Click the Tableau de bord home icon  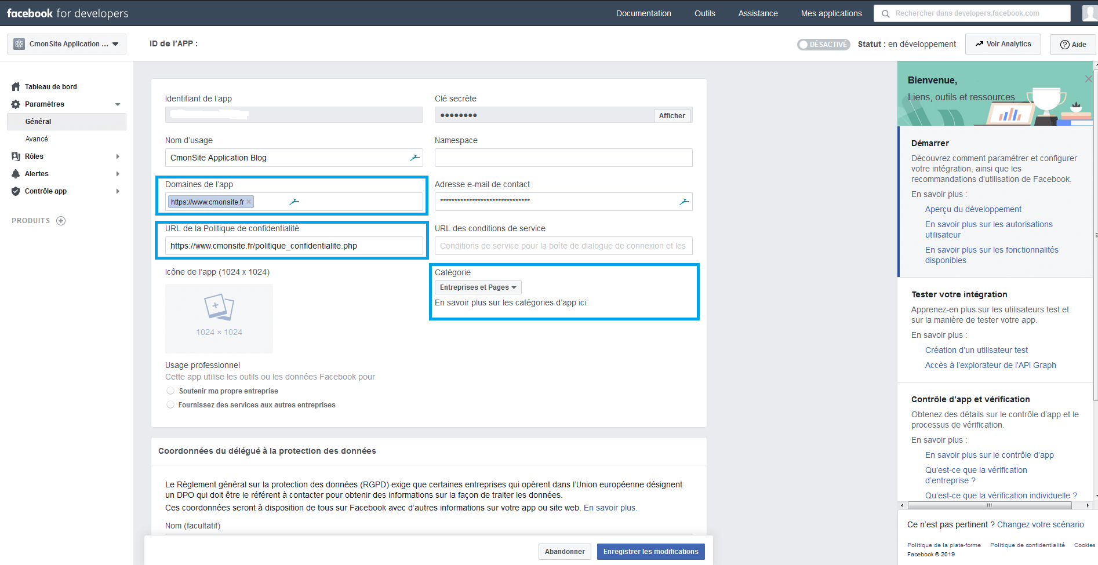16,87
